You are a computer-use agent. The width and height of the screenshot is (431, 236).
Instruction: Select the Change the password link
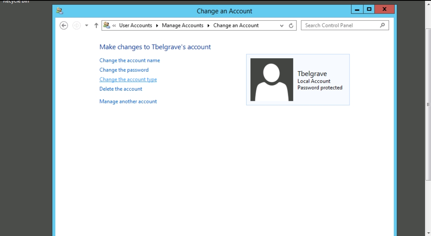(124, 70)
